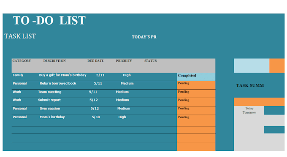Select Work category of Submit report row
287x157 pixels.
point(17,100)
